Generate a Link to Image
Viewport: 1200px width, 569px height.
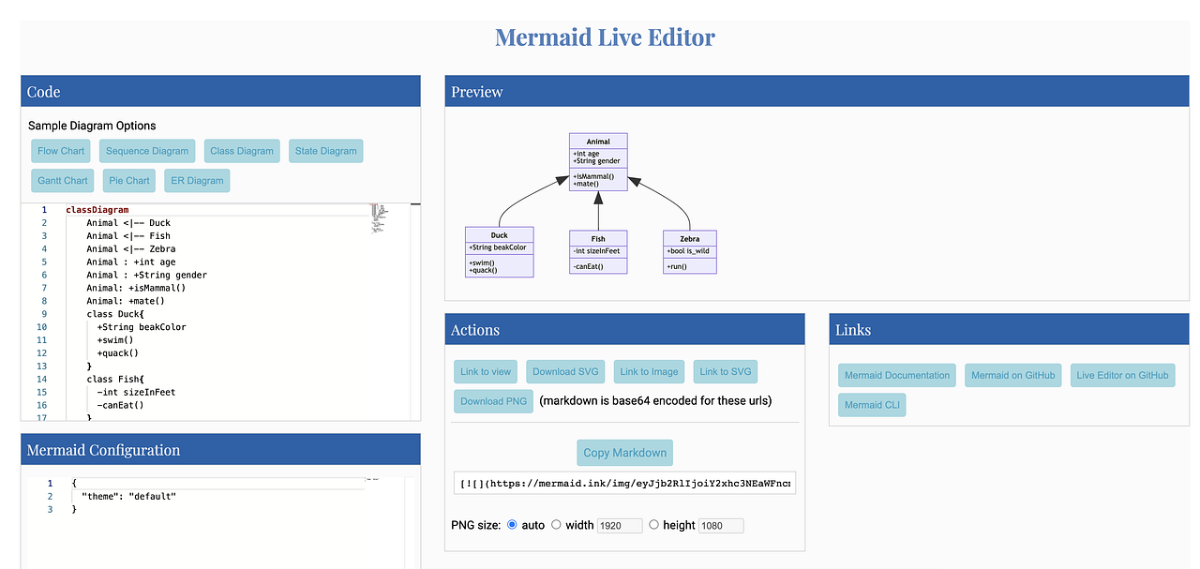tap(649, 371)
